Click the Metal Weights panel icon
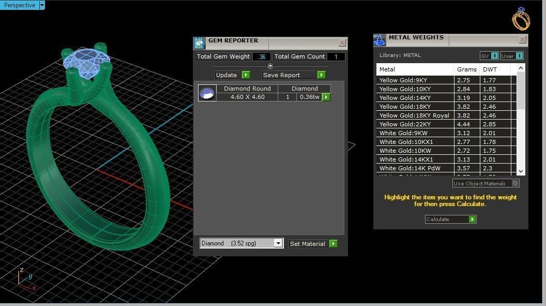Screen dimensions: 546x306 (379, 40)
